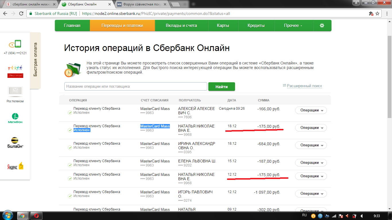Open Операции dropdown for -187,00 руб. row
This screenshot has width=392, height=220.
[311, 163]
